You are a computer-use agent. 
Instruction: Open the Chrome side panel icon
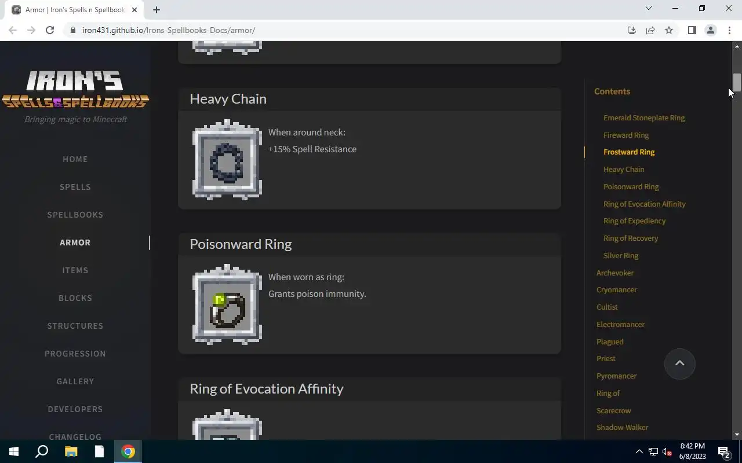pos(692,30)
